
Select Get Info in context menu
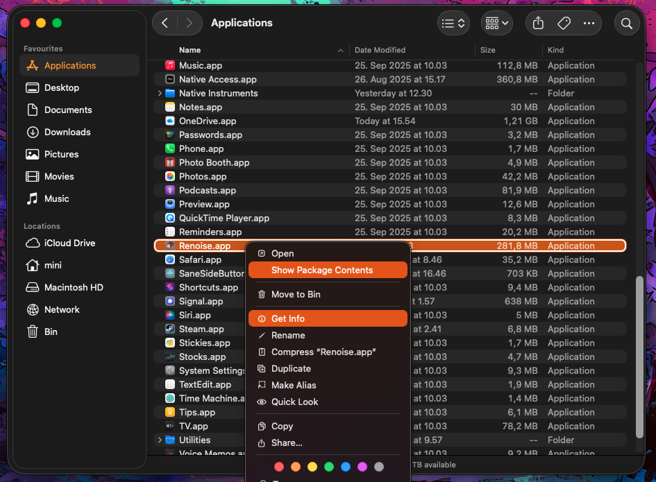288,318
